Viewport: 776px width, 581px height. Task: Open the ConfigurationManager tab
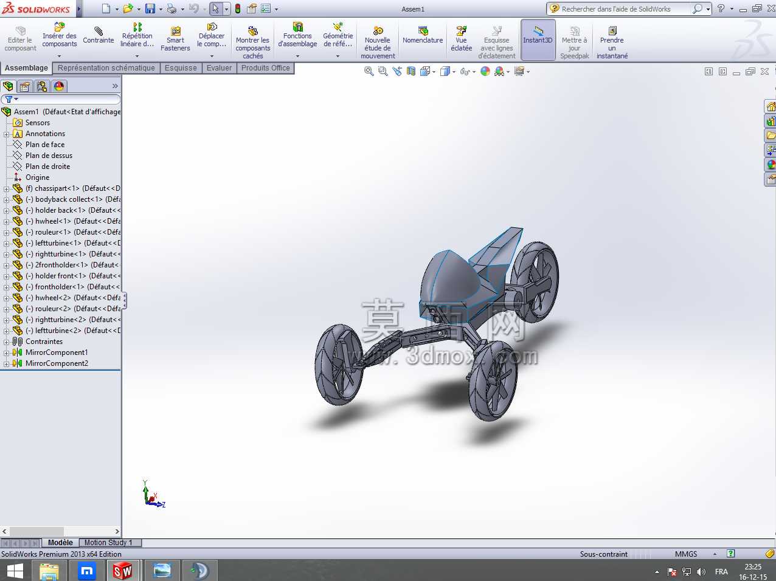coord(42,86)
